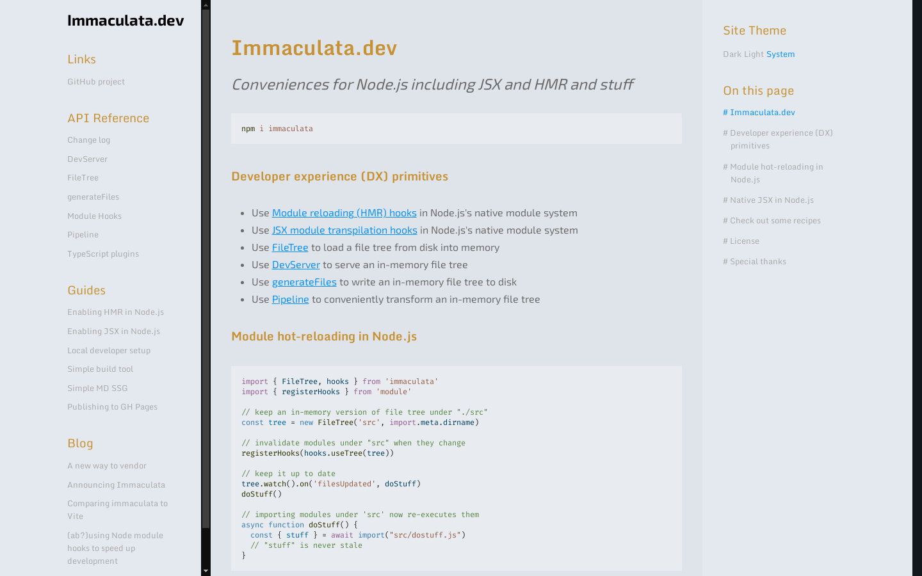The image size is (922, 576).
Task: Click the API Reference sidebar heading
Action: click(x=108, y=118)
